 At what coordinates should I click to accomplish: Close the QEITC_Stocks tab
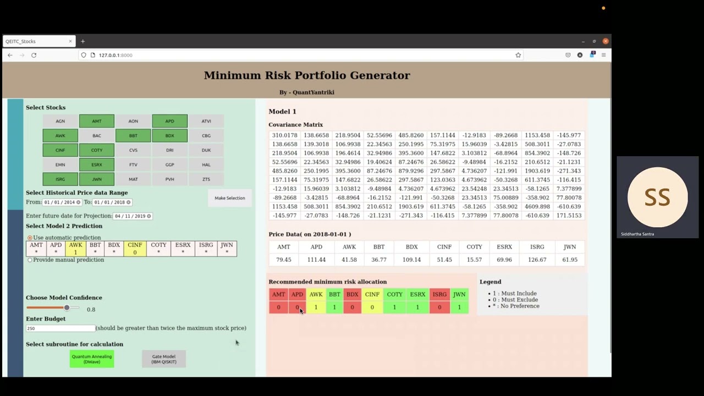[70, 41]
